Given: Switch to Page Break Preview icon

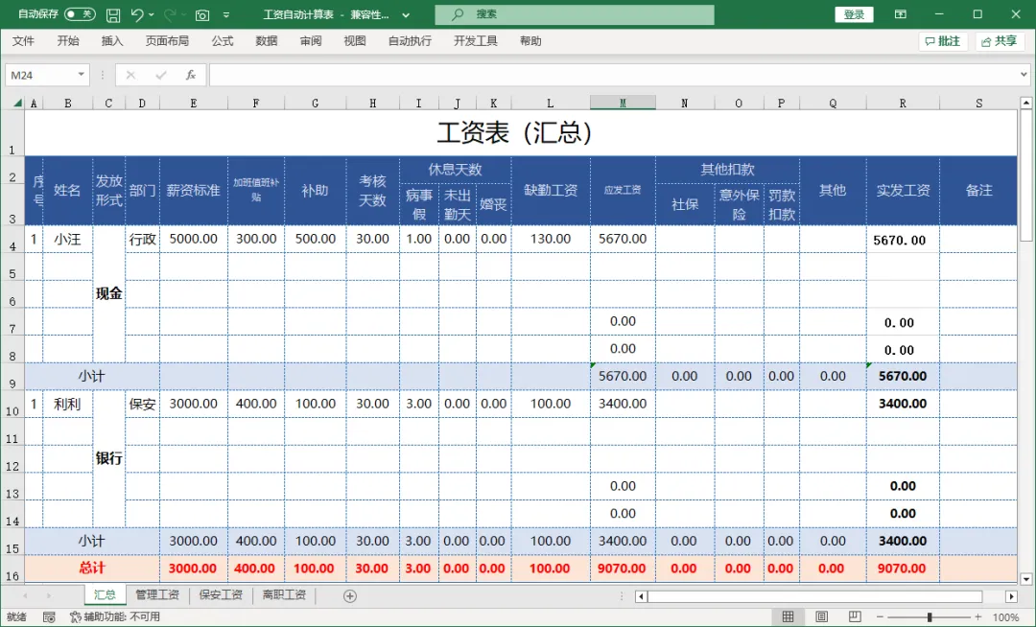Looking at the screenshot, I should click(855, 617).
